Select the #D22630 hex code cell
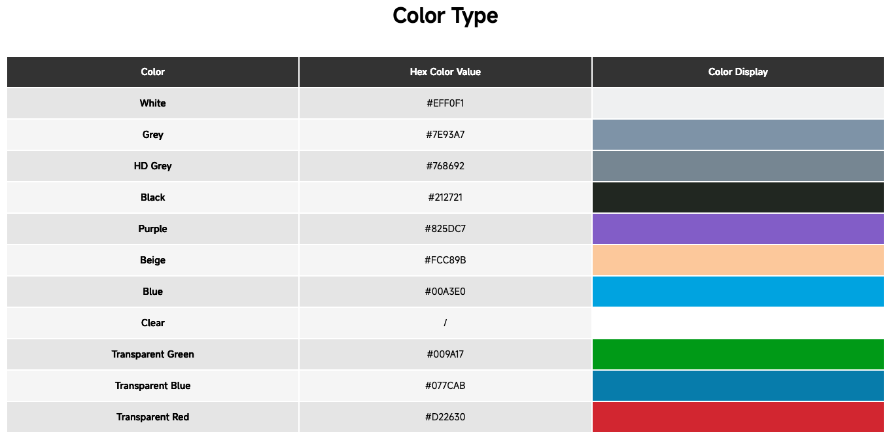The image size is (891, 438). tap(445, 417)
